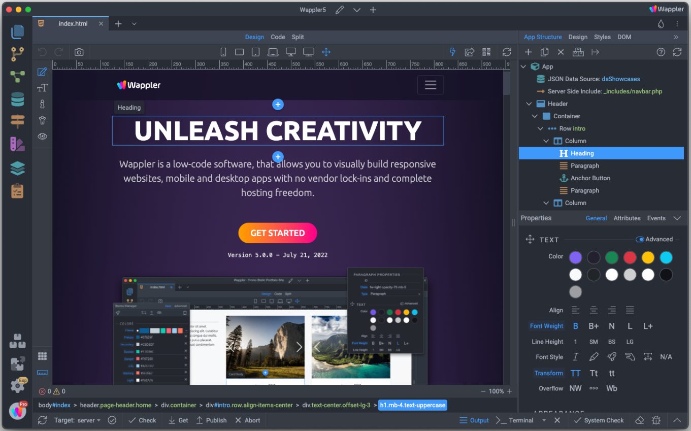Select the text editing TT tool
Image resolution: width=691 pixels, height=431 pixels.
43,88
